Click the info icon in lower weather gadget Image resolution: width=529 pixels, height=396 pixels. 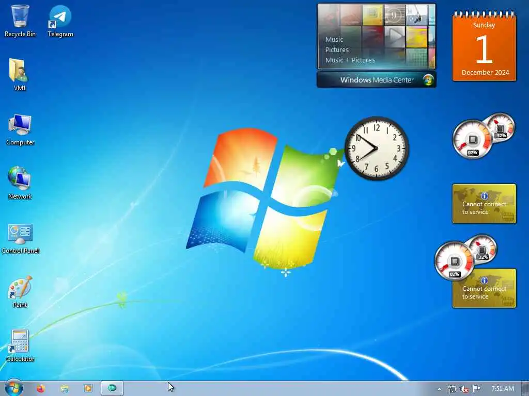pos(485,280)
